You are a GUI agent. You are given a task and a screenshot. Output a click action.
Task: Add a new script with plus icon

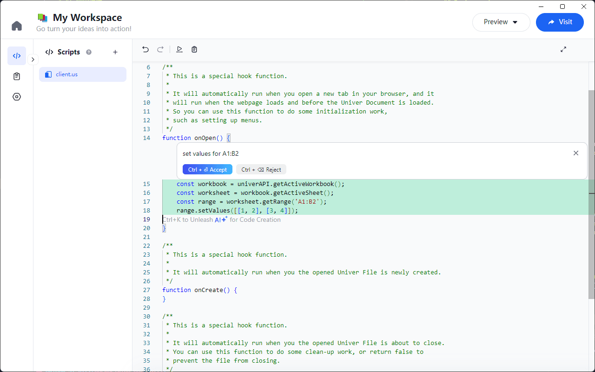[x=115, y=52]
